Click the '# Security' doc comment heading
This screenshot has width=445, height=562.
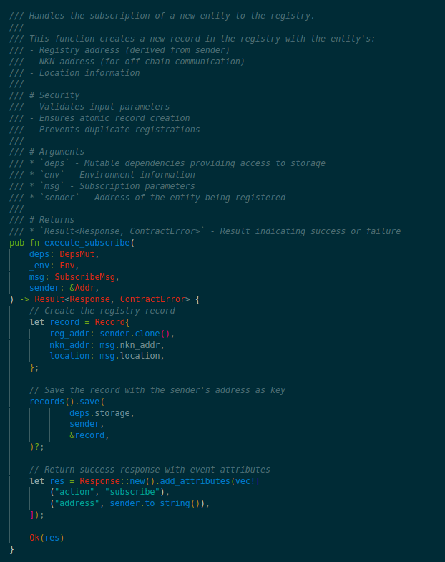(x=54, y=95)
